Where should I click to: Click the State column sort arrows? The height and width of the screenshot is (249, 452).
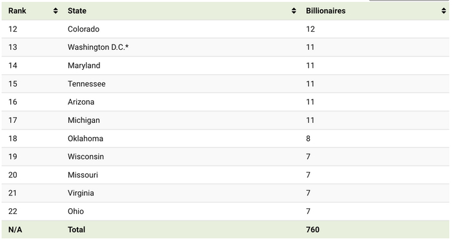(294, 11)
